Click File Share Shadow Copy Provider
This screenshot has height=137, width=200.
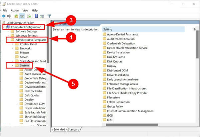click(127, 93)
